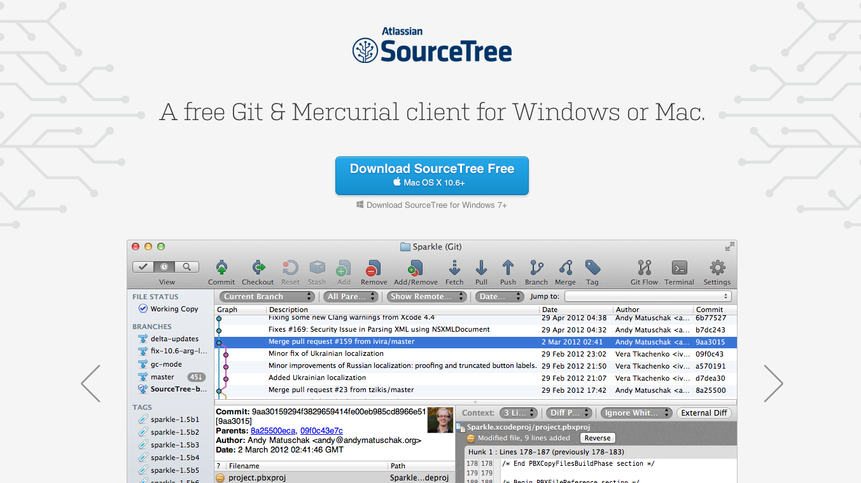The width and height of the screenshot is (861, 483).
Task: Click the Description column header
Action: [403, 310]
